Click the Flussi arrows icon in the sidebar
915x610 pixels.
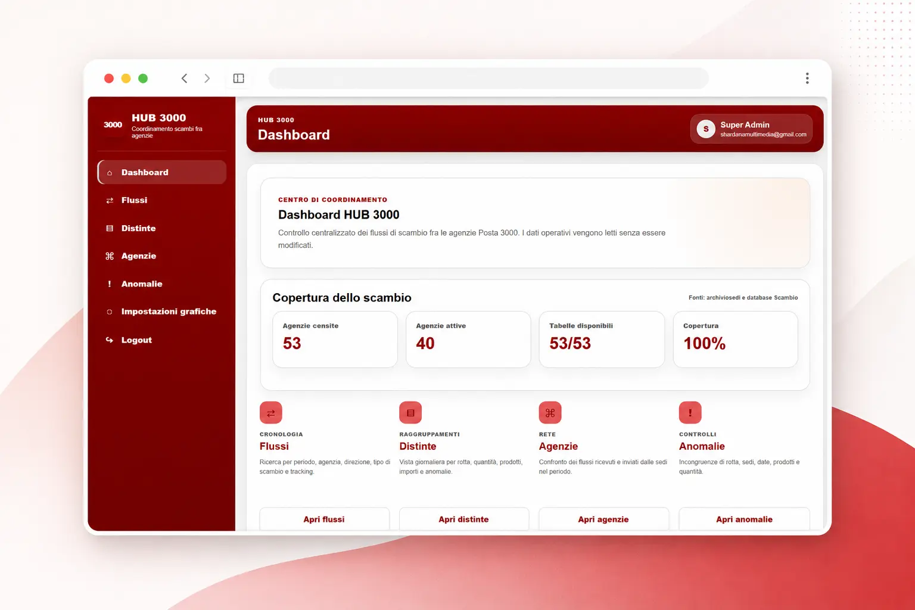pos(110,201)
